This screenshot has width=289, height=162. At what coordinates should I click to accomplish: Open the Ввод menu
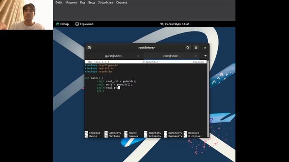pyautogui.click(x=91, y=3)
